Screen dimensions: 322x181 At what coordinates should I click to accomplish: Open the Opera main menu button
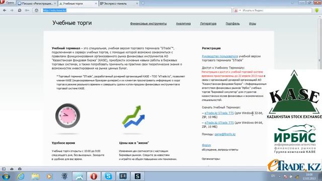pyautogui.click(x=8, y=3)
